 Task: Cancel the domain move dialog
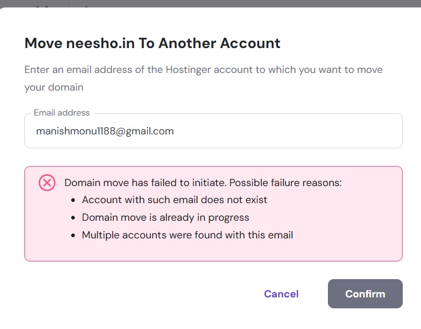point(281,294)
